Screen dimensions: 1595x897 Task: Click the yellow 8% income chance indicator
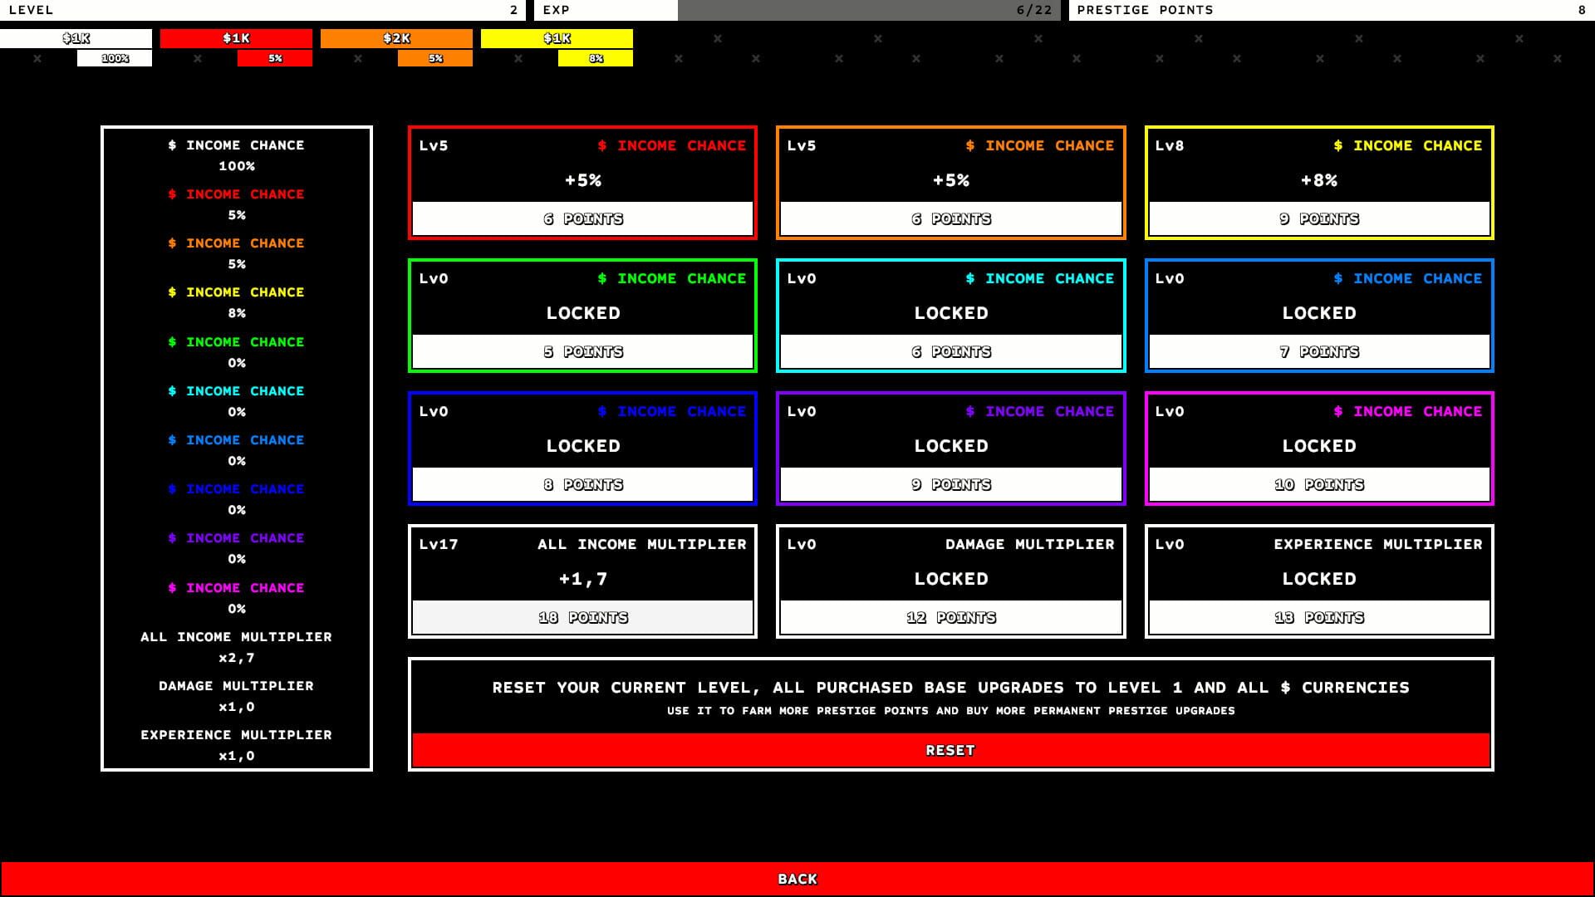(x=596, y=58)
